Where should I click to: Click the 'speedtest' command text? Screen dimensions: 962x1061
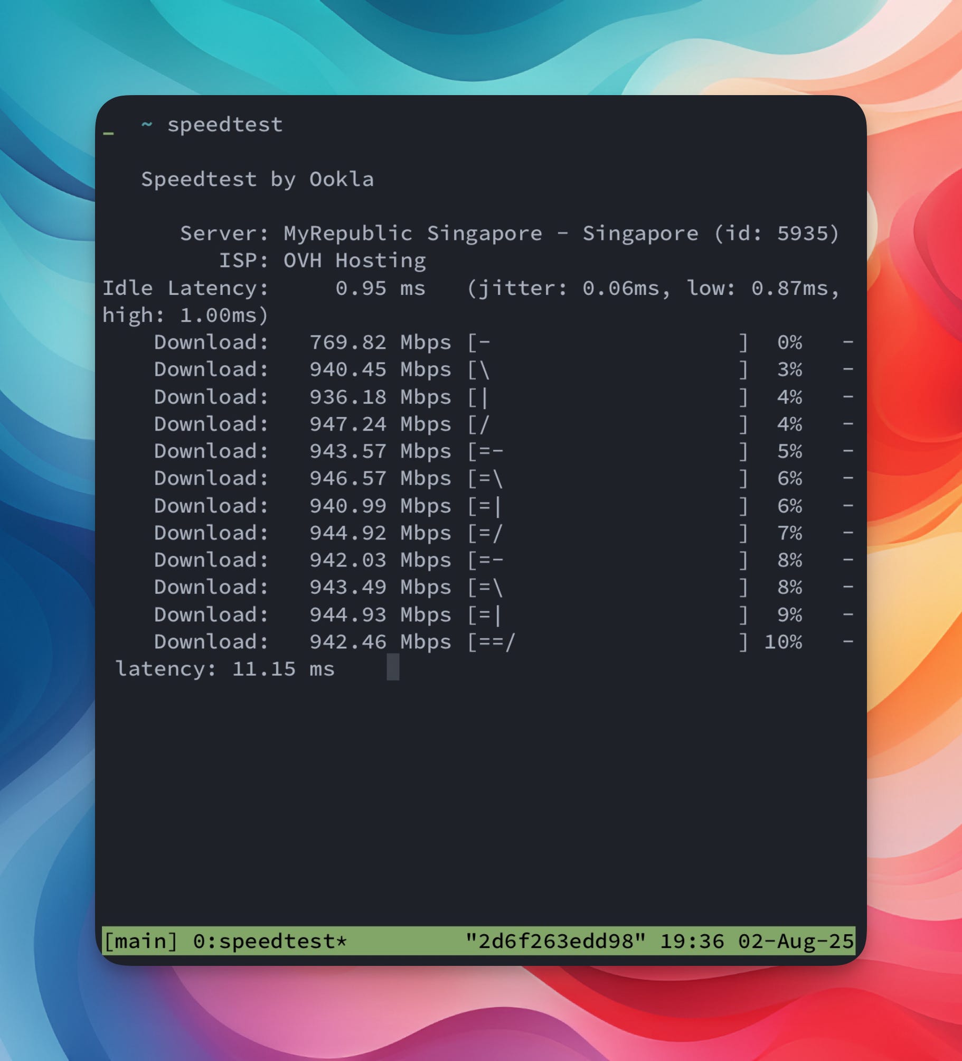(225, 125)
